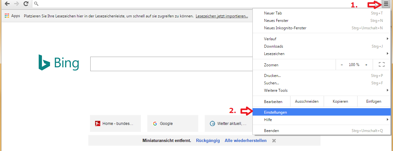Click the Bing logo
The width and height of the screenshot is (393, 151).
tap(58, 63)
